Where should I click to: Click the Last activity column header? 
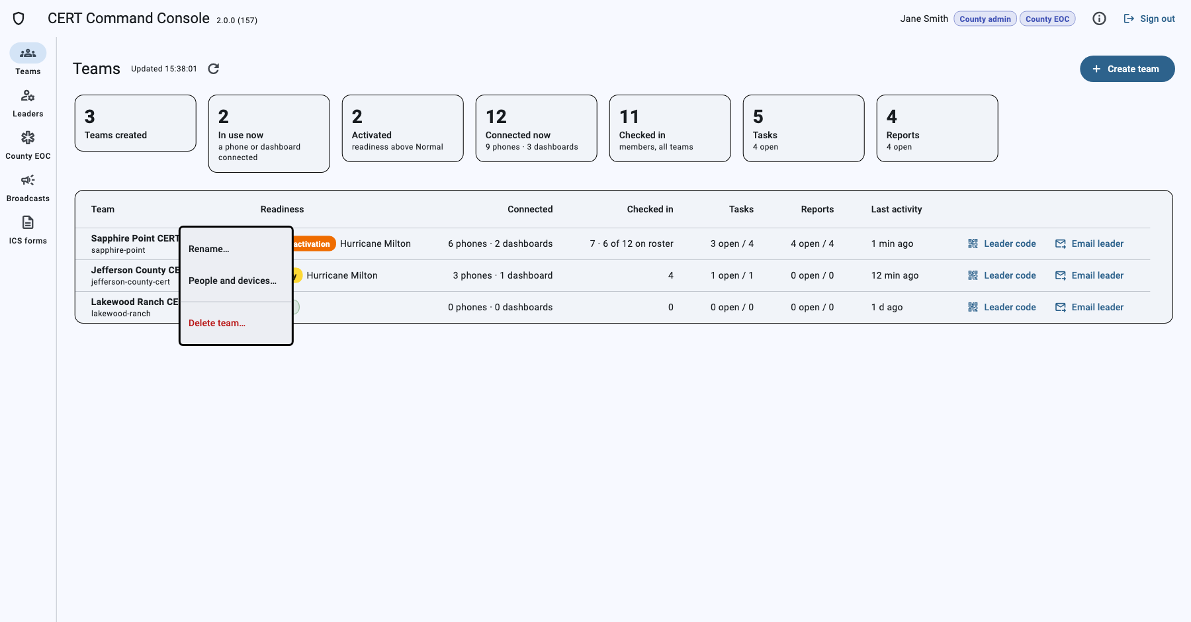click(x=896, y=209)
